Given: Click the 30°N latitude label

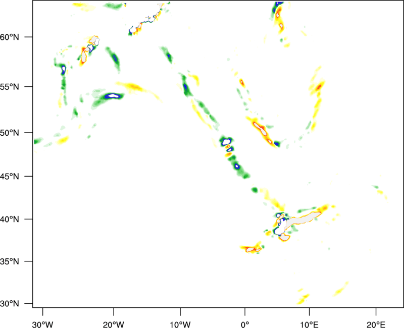Looking at the screenshot, I should click(9, 304).
